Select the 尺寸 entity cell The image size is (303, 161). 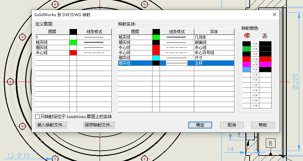214,58
